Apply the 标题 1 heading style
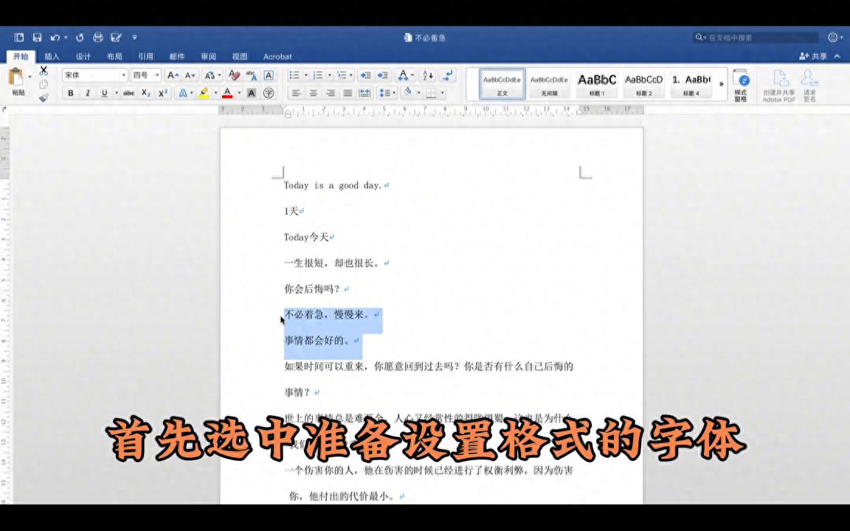The height and width of the screenshot is (531, 850). coord(596,84)
